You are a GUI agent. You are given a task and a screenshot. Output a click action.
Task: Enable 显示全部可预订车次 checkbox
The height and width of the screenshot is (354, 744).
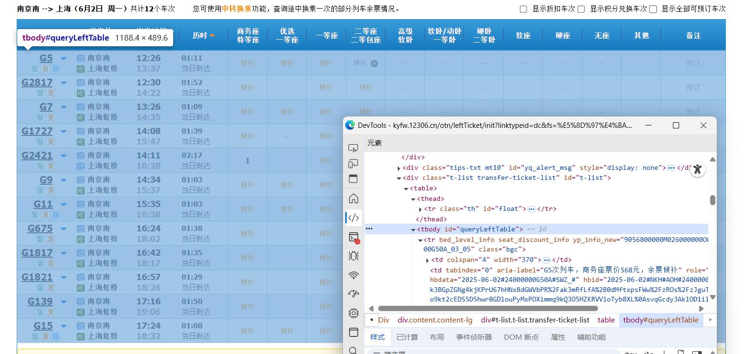pos(653,9)
